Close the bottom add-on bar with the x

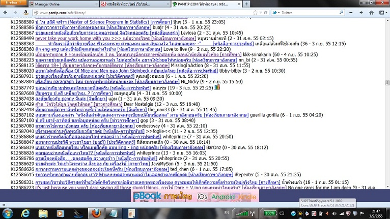[x=4, y=205]
